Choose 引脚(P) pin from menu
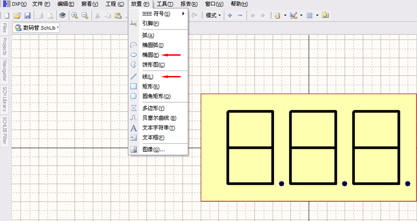Screen dimensions: 417x221 point(158,23)
